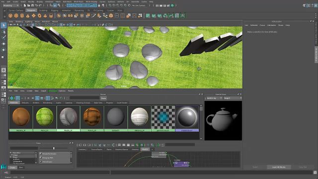The height and width of the screenshot is (179, 318).
Task: Click the MEL command line input
Action: [x=60, y=173]
